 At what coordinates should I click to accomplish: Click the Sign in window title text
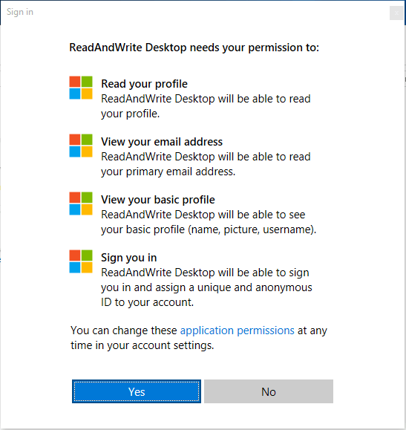20,12
